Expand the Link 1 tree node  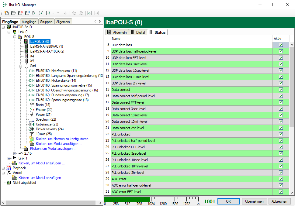click(x=9, y=158)
